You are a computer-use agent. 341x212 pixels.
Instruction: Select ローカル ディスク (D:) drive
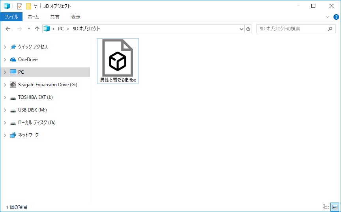(x=37, y=123)
